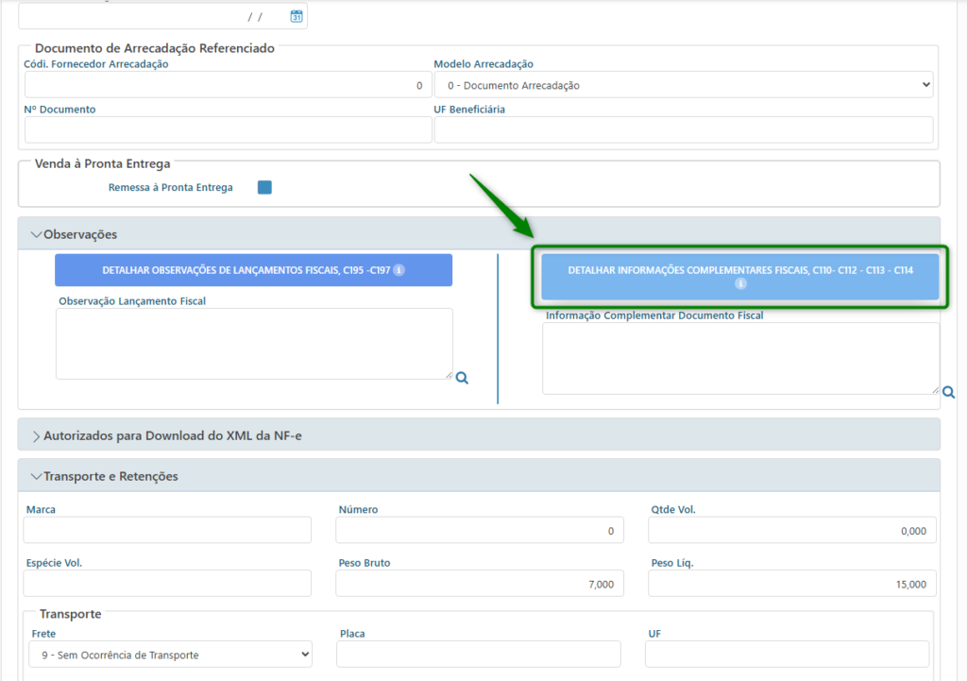Screen dimensions: 967x681
Task: Collapse the Observações section
Action: (38, 234)
